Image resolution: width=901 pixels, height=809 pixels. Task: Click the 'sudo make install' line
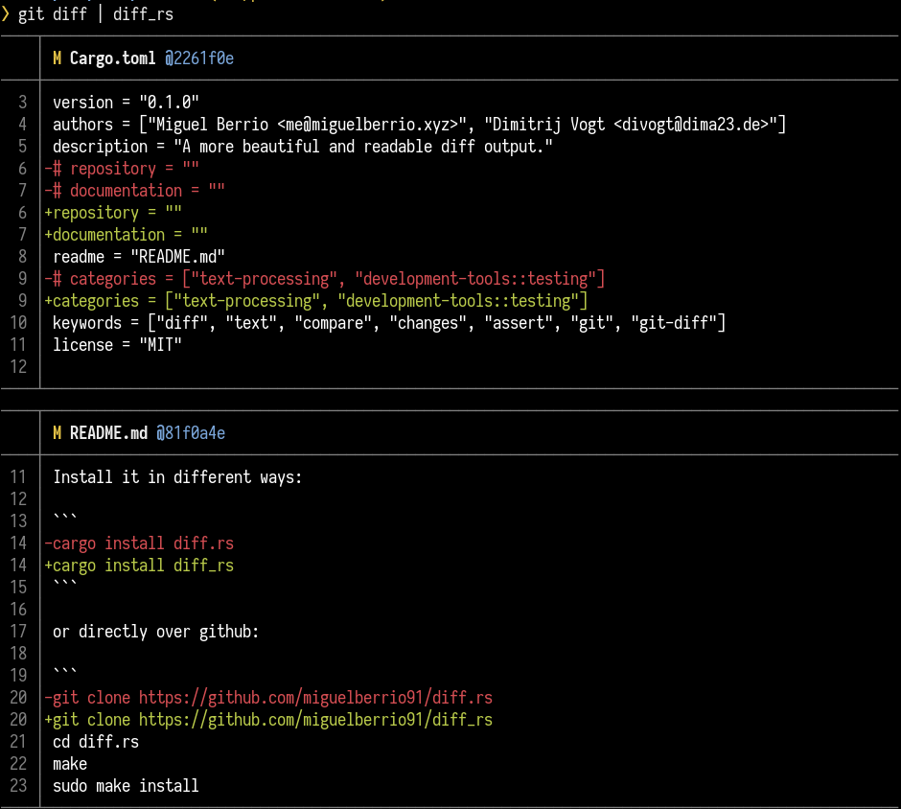pos(126,786)
